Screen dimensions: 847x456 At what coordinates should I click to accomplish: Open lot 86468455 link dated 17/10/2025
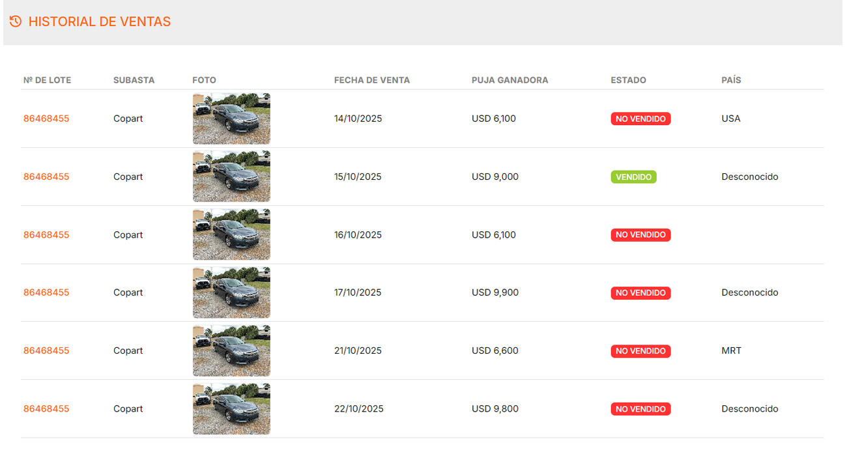pos(46,292)
